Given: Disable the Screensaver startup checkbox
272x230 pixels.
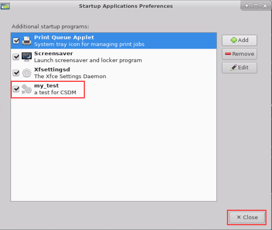Looking at the screenshot, I should click(x=16, y=57).
